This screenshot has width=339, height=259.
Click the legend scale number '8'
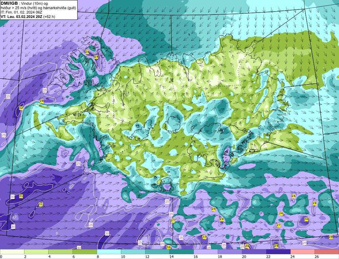coord(98,257)
